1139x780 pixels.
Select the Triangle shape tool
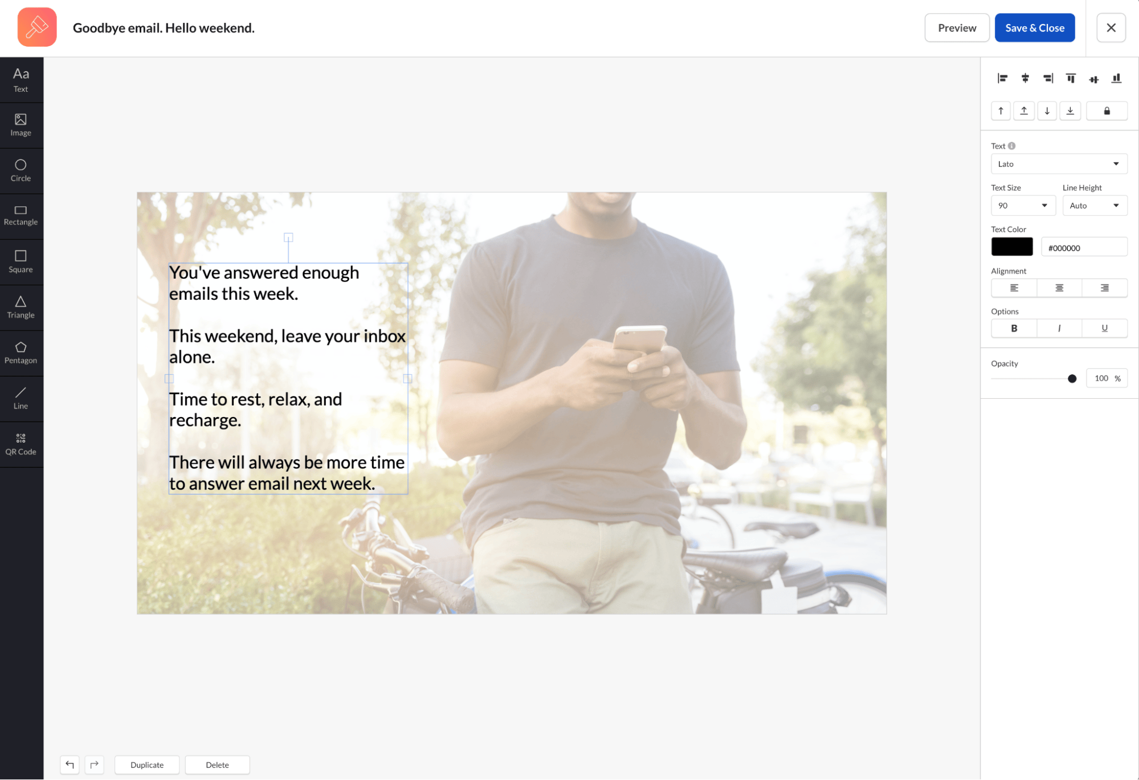[21, 307]
